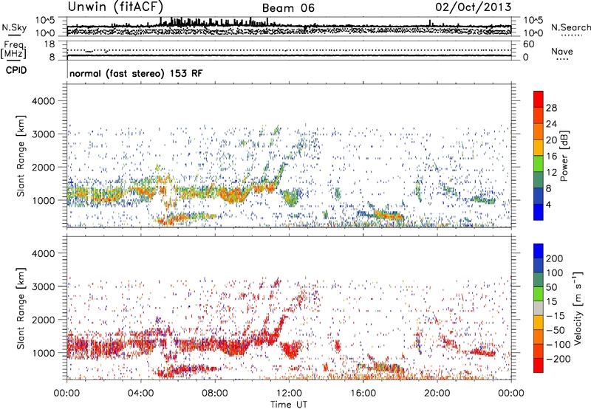This screenshot has width=591, height=409.
Task: Click the '20:00' time axis tick label
Action: [x=437, y=393]
